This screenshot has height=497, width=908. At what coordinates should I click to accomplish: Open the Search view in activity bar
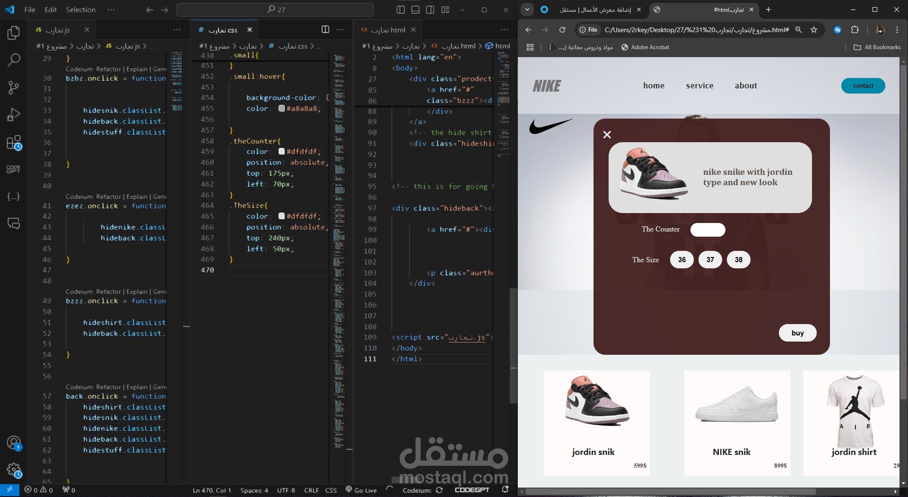point(14,60)
